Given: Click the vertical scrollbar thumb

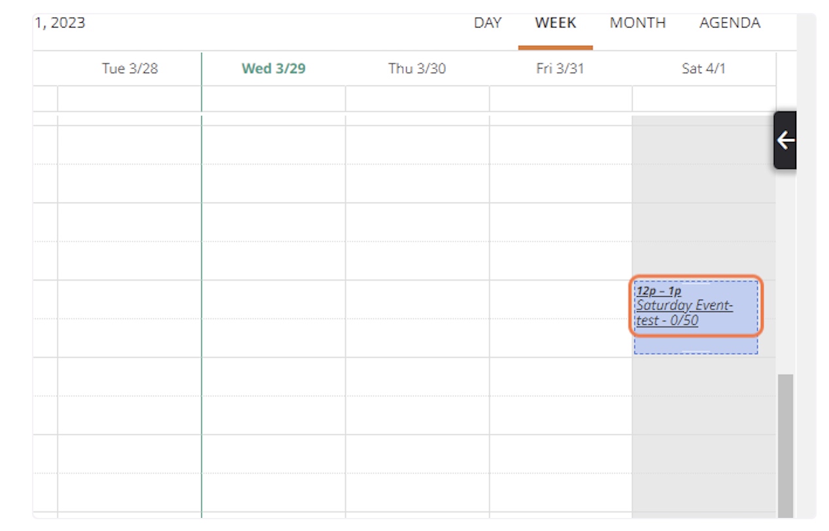Looking at the screenshot, I should point(785,446).
